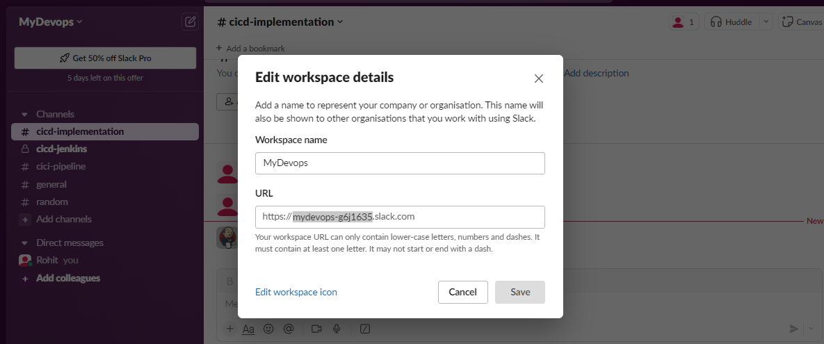Start a Huddle with the headphones button

tap(731, 22)
